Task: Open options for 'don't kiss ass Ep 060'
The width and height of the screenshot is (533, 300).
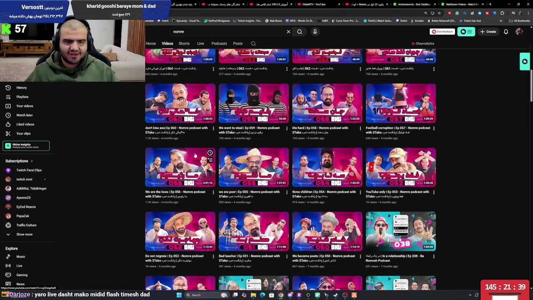Action: (213, 128)
